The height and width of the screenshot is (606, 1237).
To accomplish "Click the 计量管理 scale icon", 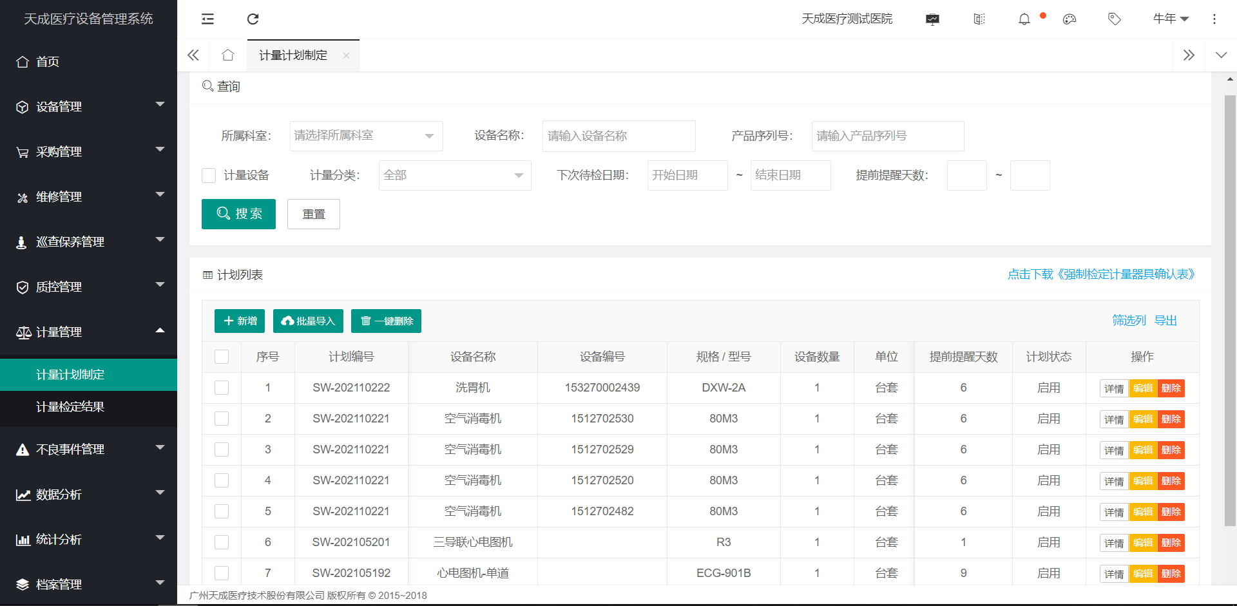I will point(23,332).
